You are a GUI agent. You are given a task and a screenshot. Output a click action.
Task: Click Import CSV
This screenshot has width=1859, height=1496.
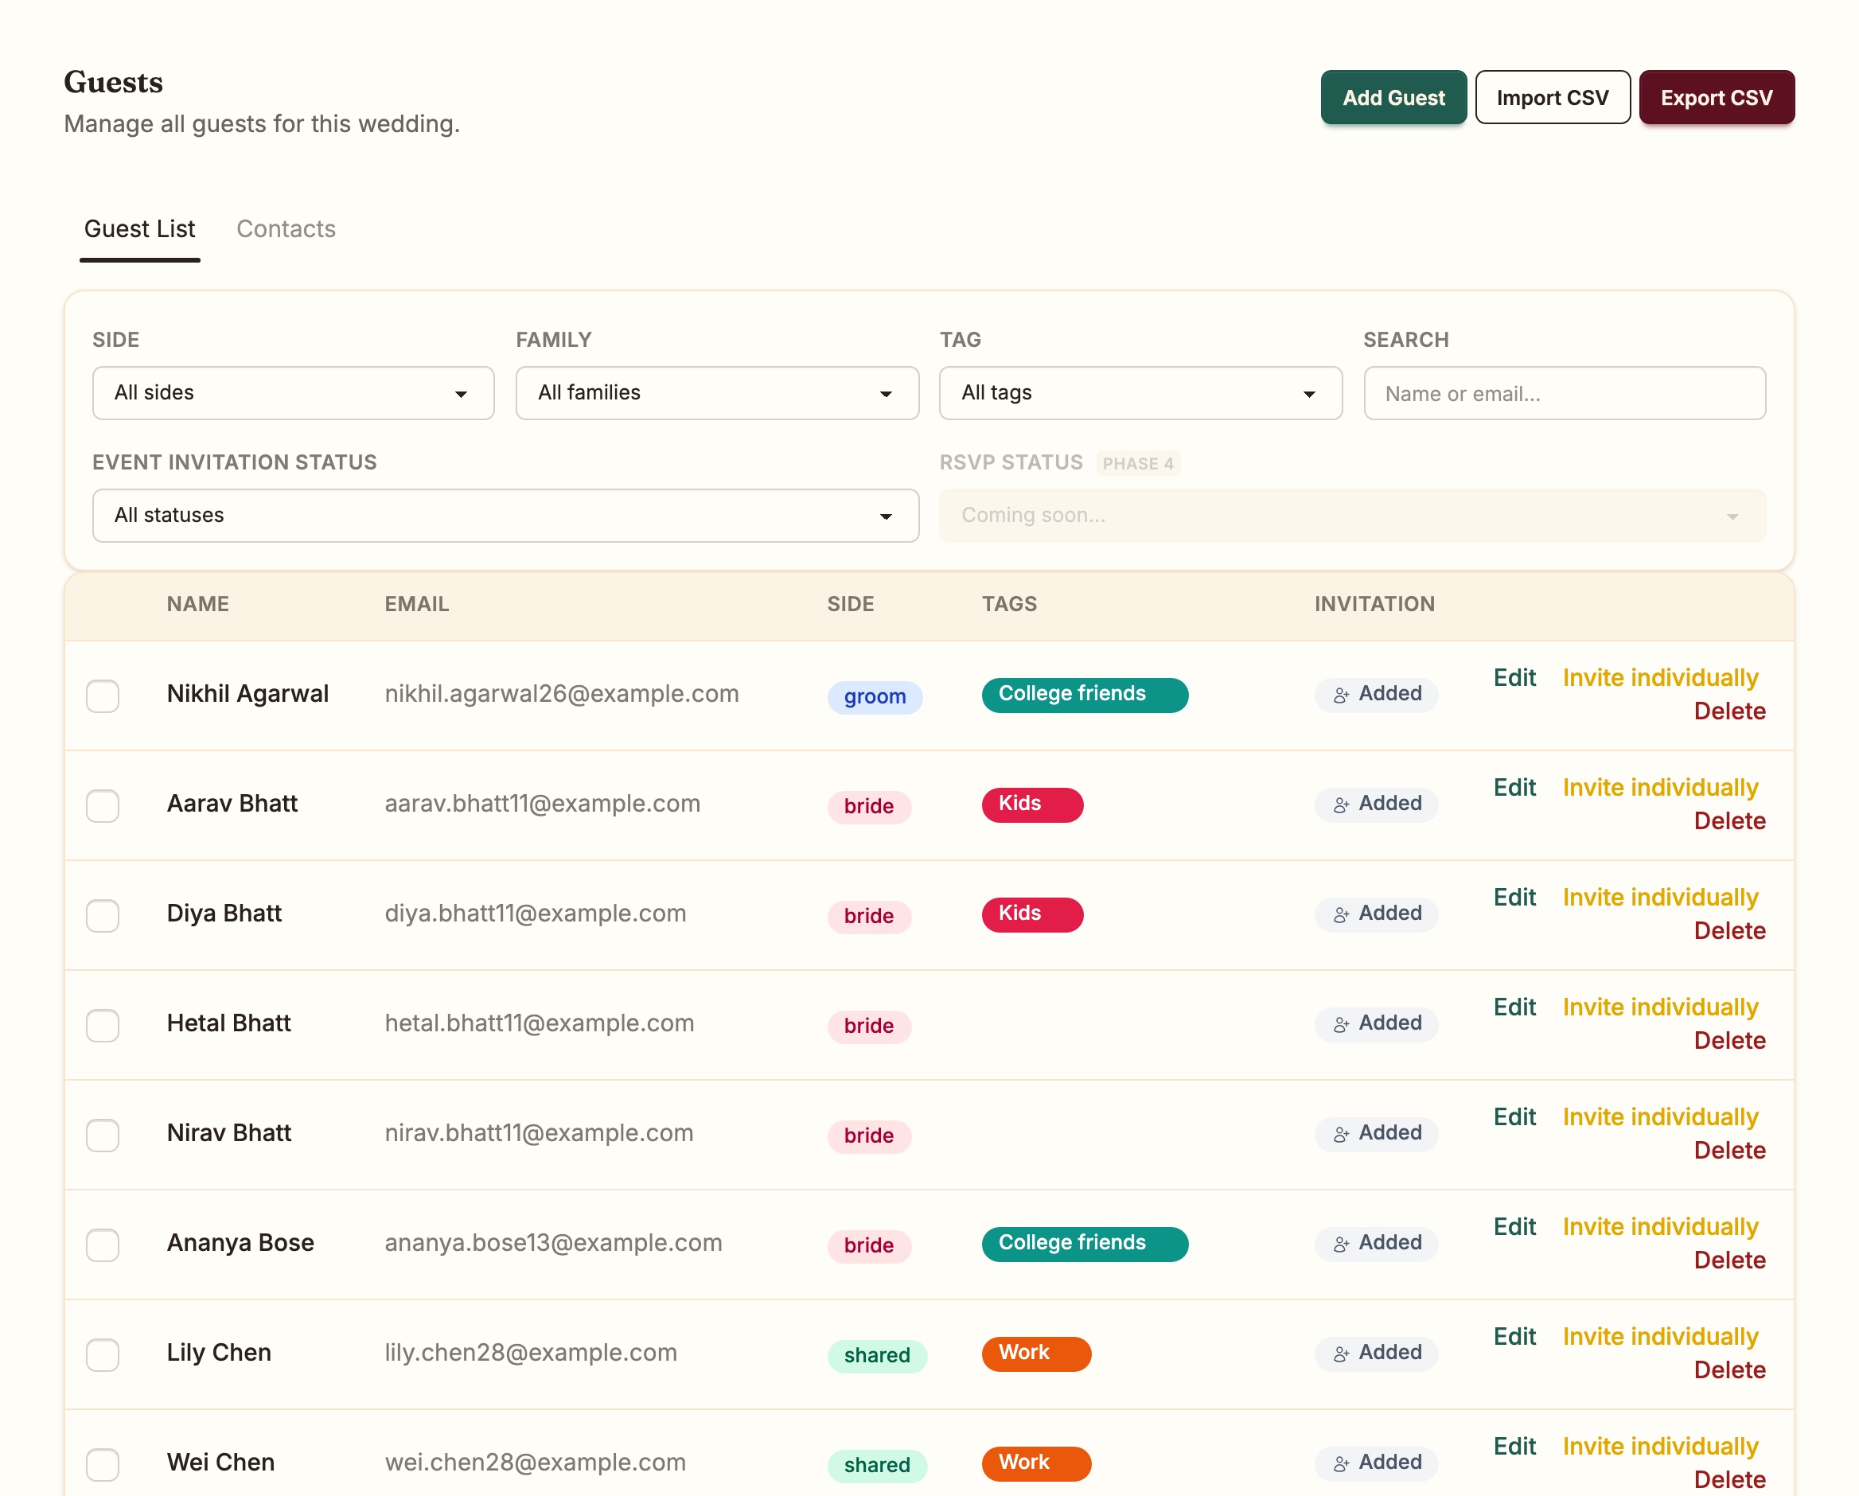click(1552, 97)
